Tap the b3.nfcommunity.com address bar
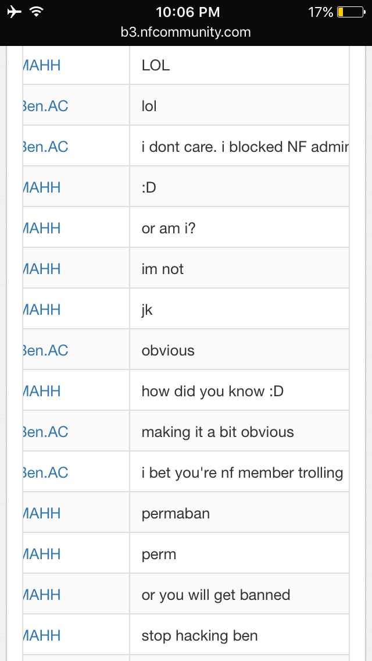This screenshot has width=372, height=661. [x=186, y=32]
